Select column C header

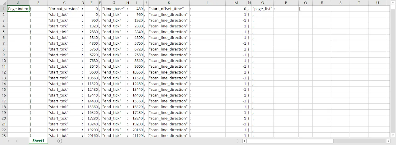tap(64, 3)
